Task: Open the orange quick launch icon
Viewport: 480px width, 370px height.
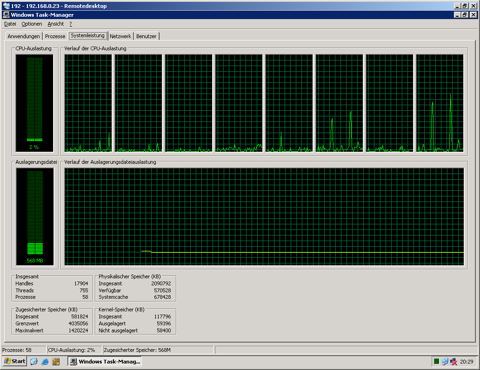Action: click(x=56, y=362)
